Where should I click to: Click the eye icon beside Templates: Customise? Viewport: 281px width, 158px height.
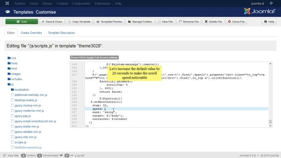(7, 12)
